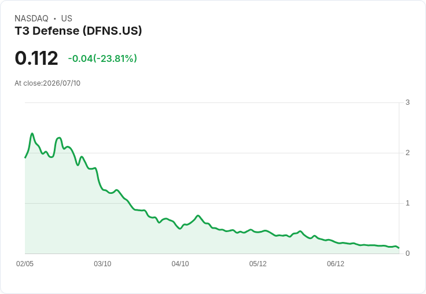Click the starting point of the price line
This screenshot has height=294, width=426.
click(25, 157)
